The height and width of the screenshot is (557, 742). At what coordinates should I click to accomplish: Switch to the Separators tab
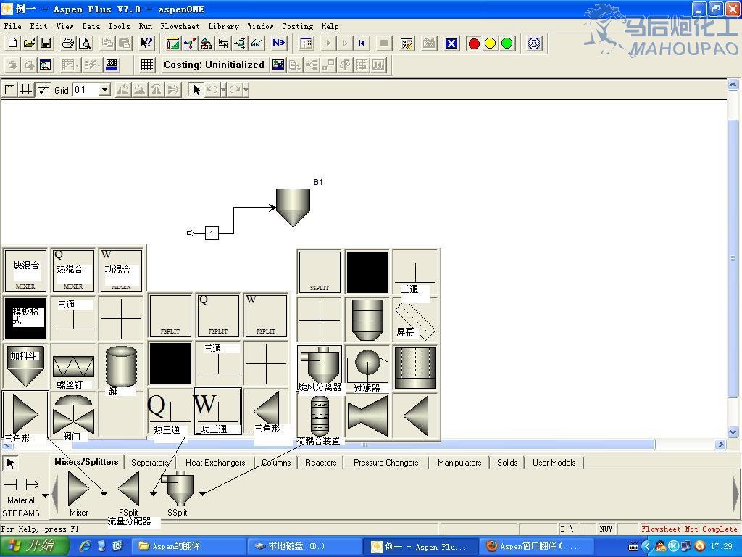[x=149, y=463]
